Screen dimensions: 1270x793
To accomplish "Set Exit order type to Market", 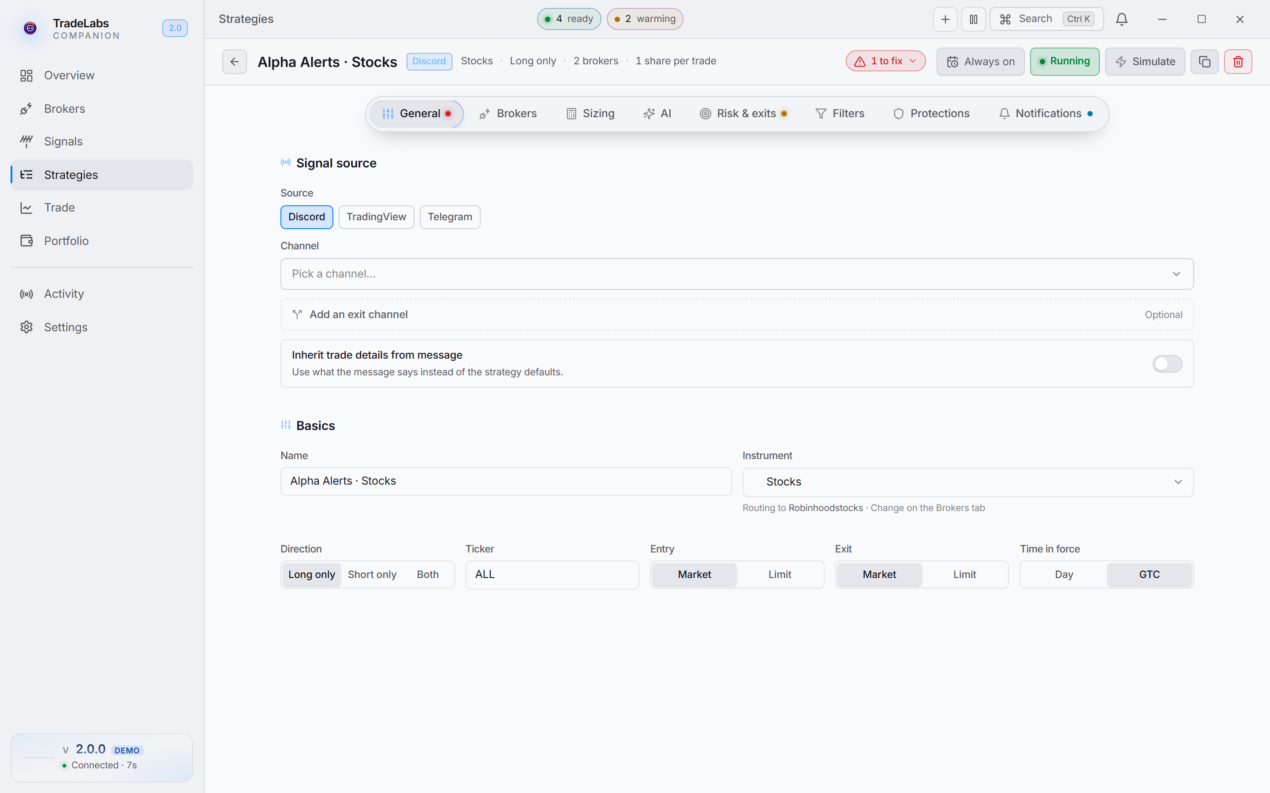I will click(879, 575).
